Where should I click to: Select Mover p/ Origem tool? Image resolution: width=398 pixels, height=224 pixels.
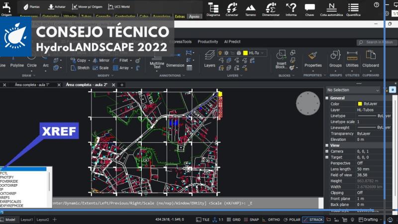point(87,7)
